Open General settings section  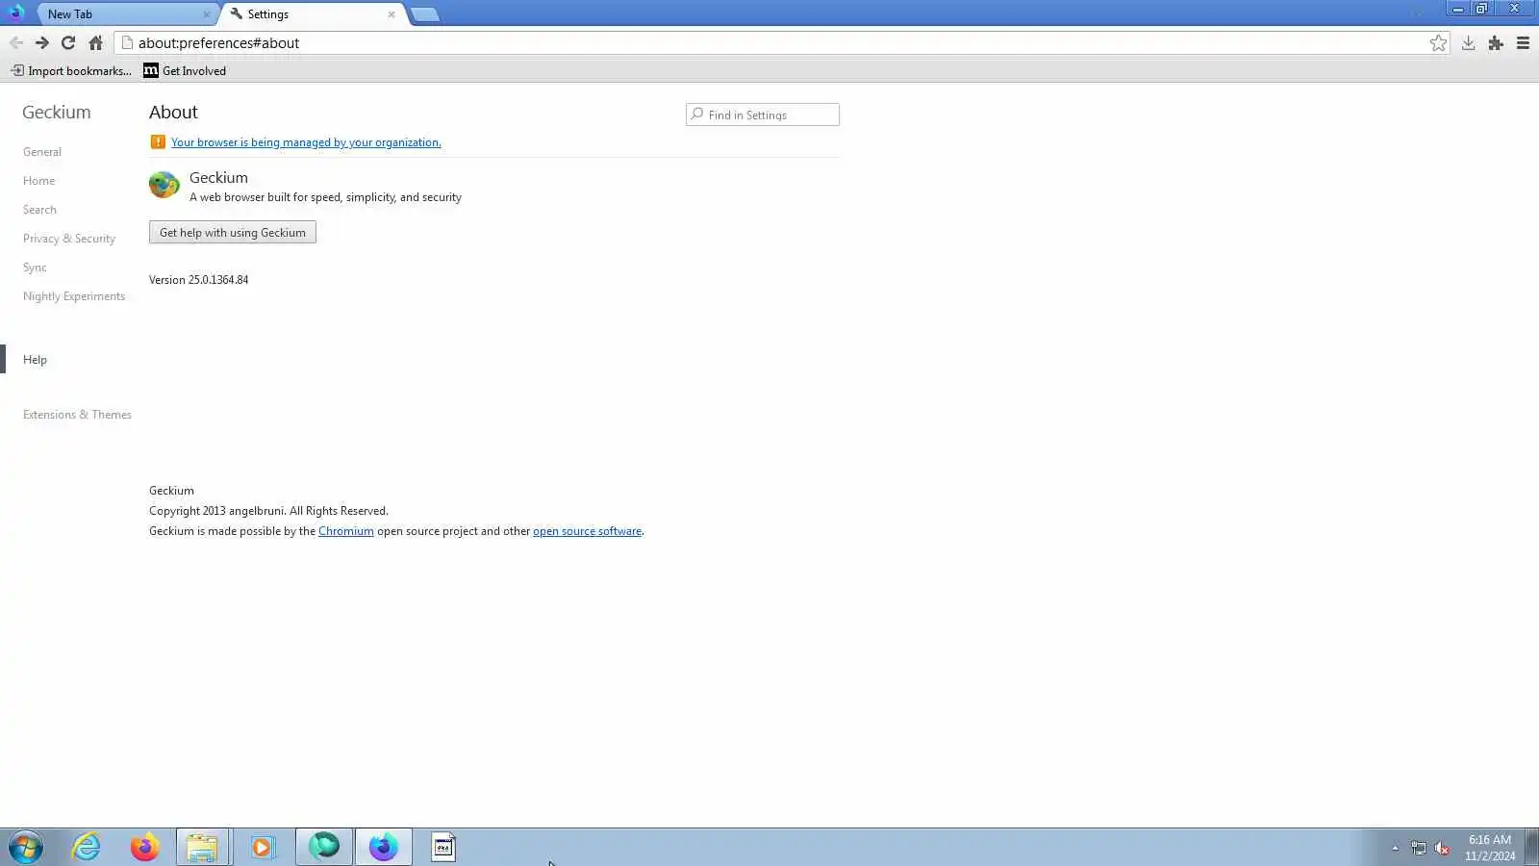42,152
